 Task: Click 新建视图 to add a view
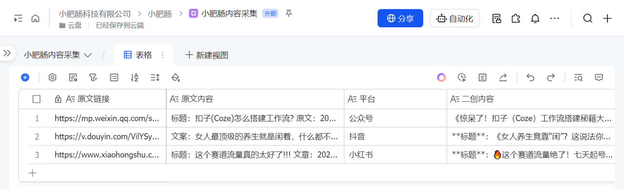tap(207, 55)
